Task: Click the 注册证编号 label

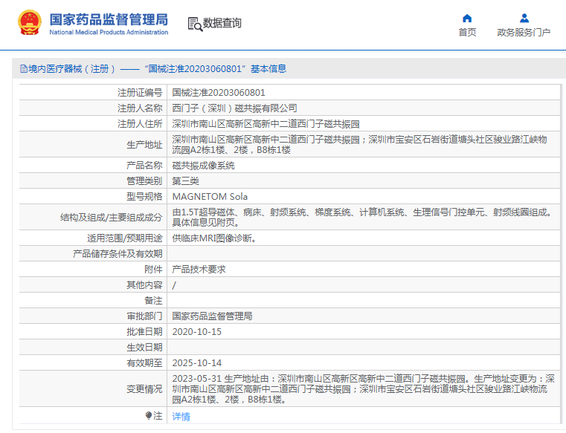Action: click(140, 93)
